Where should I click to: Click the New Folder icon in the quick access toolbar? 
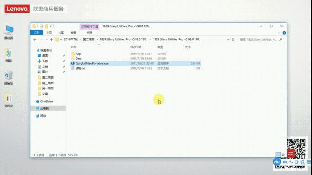click(x=47, y=26)
